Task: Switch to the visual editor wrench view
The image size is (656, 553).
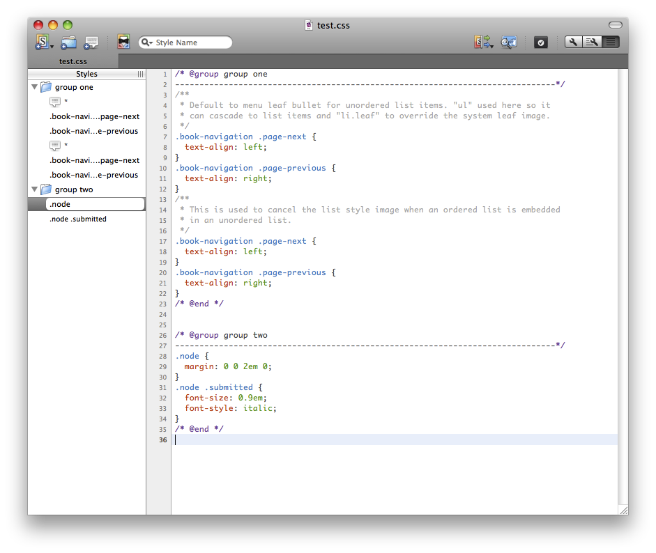Action: [x=574, y=42]
